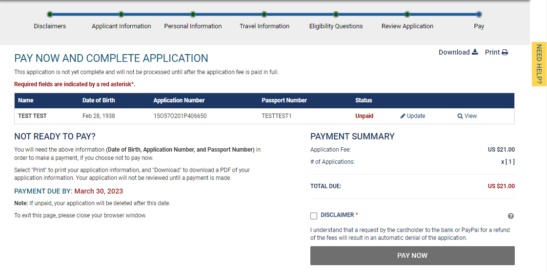Click the Applicant Information step circle
Image resolution: width=547 pixels, height=272 pixels.
coord(122,15)
